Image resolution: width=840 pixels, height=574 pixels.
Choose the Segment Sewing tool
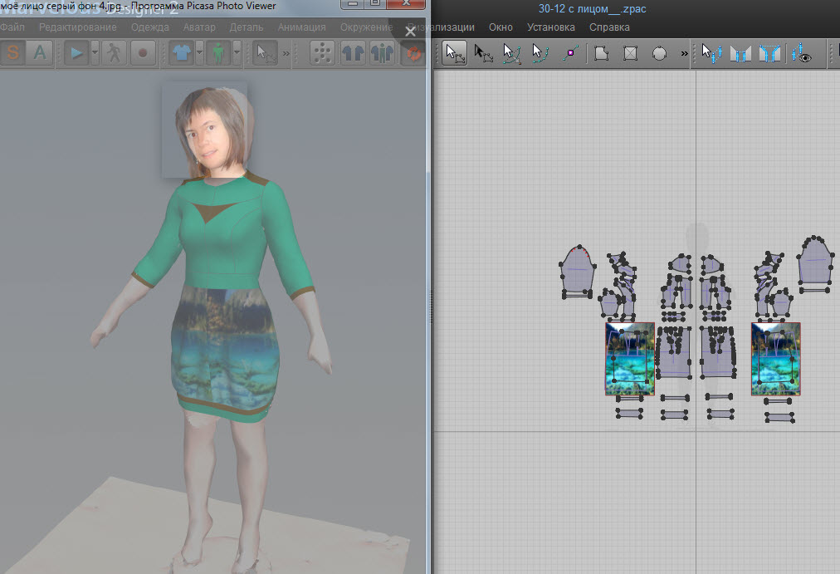(x=740, y=53)
